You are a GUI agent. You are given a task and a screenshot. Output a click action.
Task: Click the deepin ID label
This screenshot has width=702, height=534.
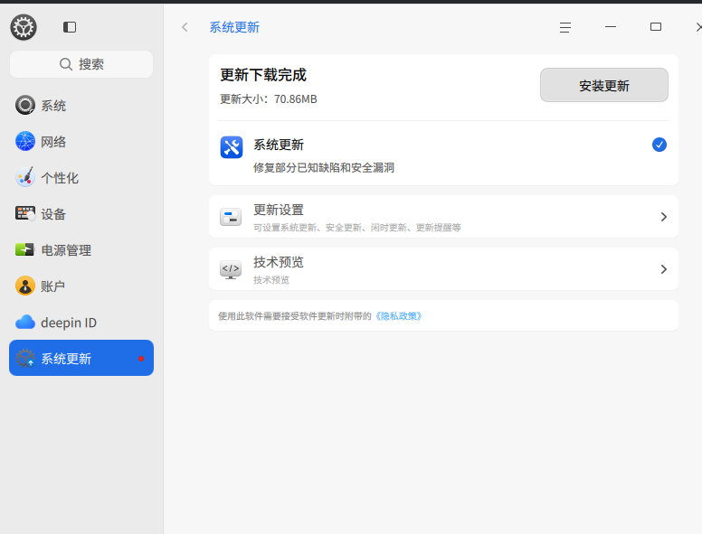pos(69,323)
